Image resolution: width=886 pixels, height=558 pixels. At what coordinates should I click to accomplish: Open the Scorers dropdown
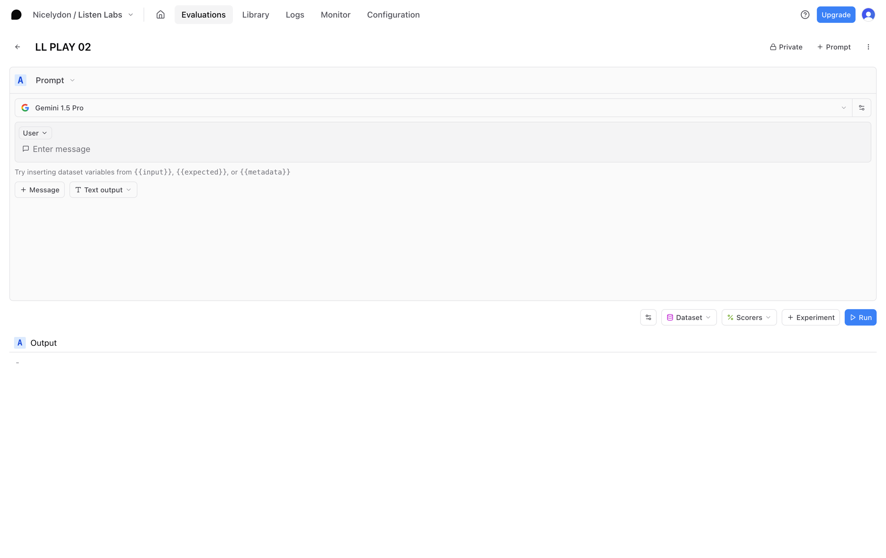749,317
